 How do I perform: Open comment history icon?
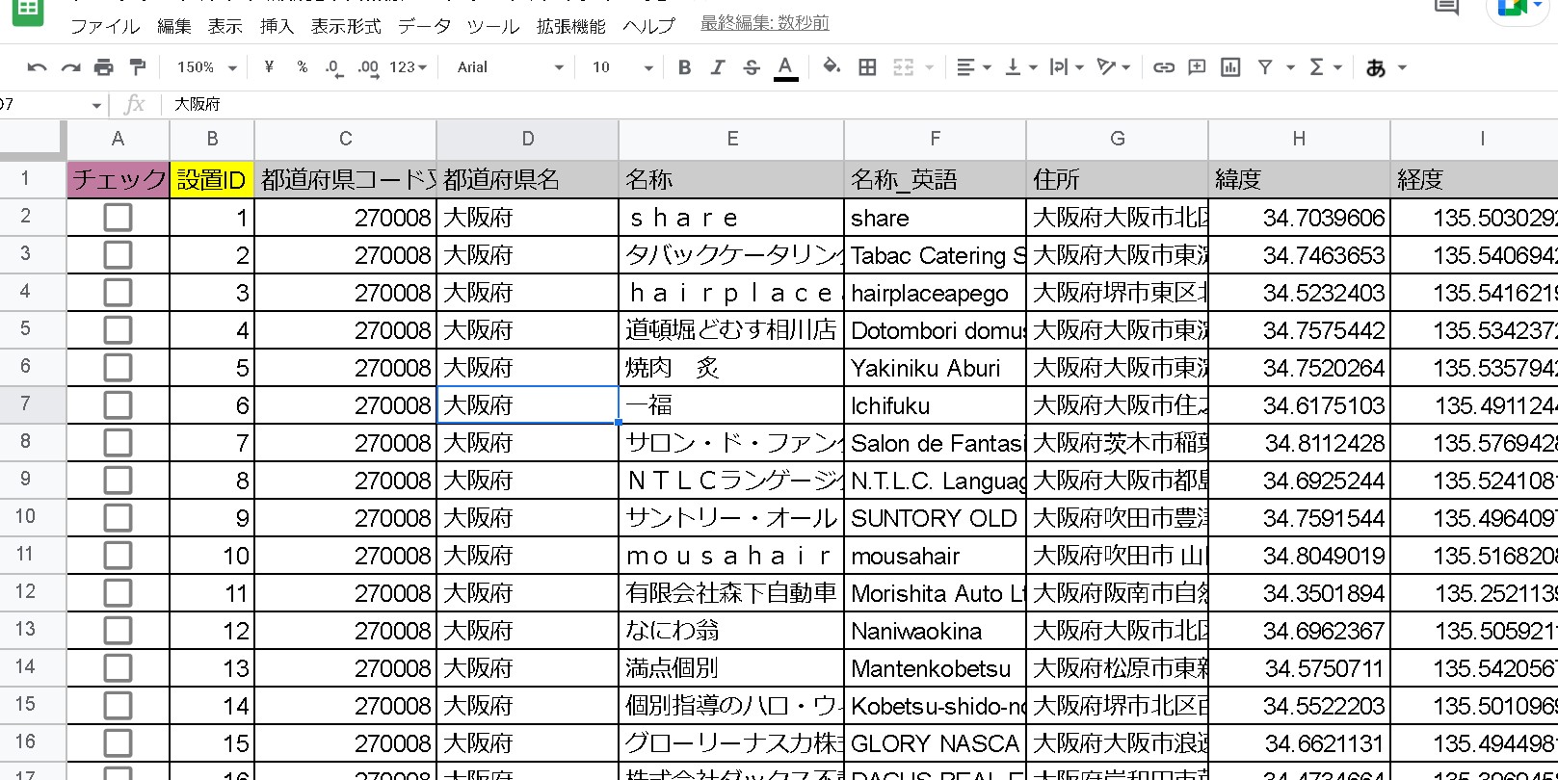[1446, 8]
